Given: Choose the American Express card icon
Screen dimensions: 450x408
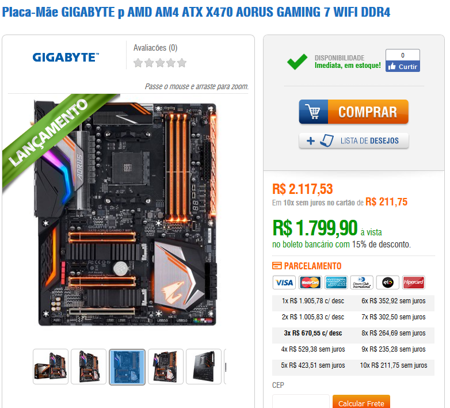Looking at the screenshot, I should 336,283.
